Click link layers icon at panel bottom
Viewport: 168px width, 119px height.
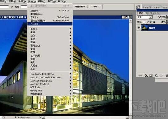tap(140, 76)
